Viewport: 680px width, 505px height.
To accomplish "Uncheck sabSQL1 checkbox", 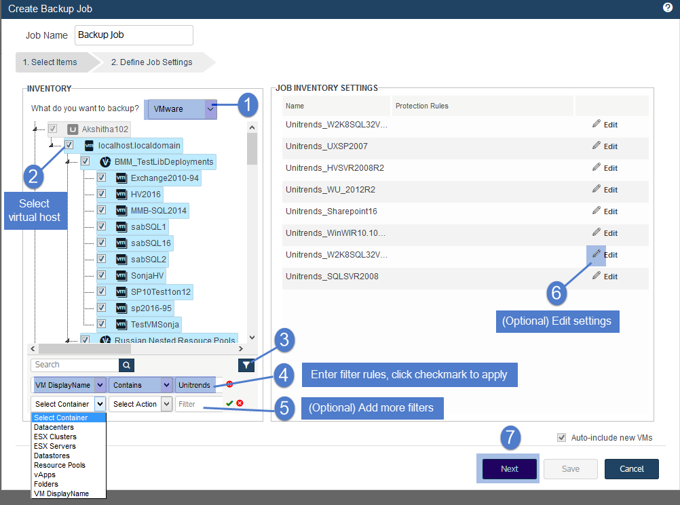I will [x=102, y=226].
